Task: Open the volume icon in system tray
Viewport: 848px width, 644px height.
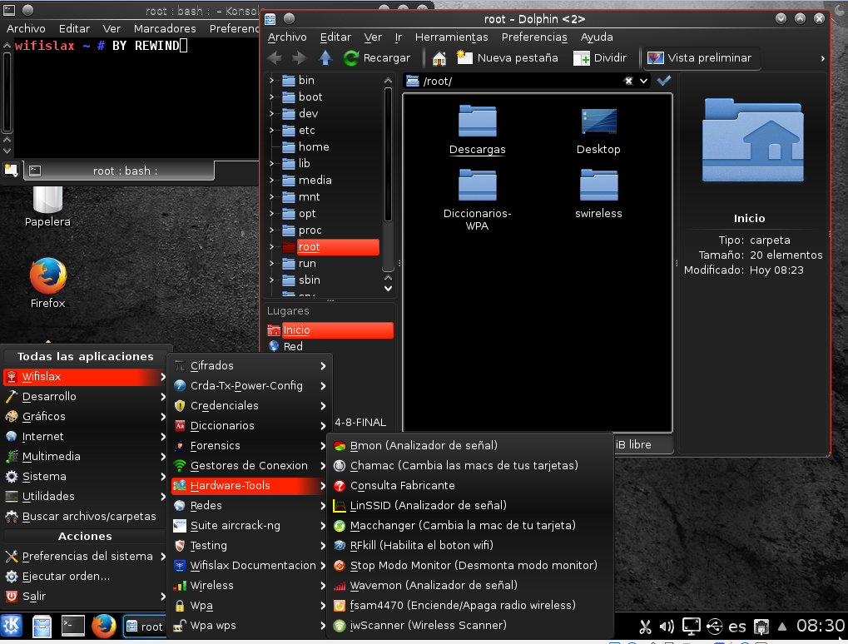Action: (667, 627)
